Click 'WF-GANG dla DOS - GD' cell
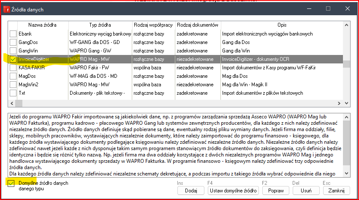 [95, 42]
